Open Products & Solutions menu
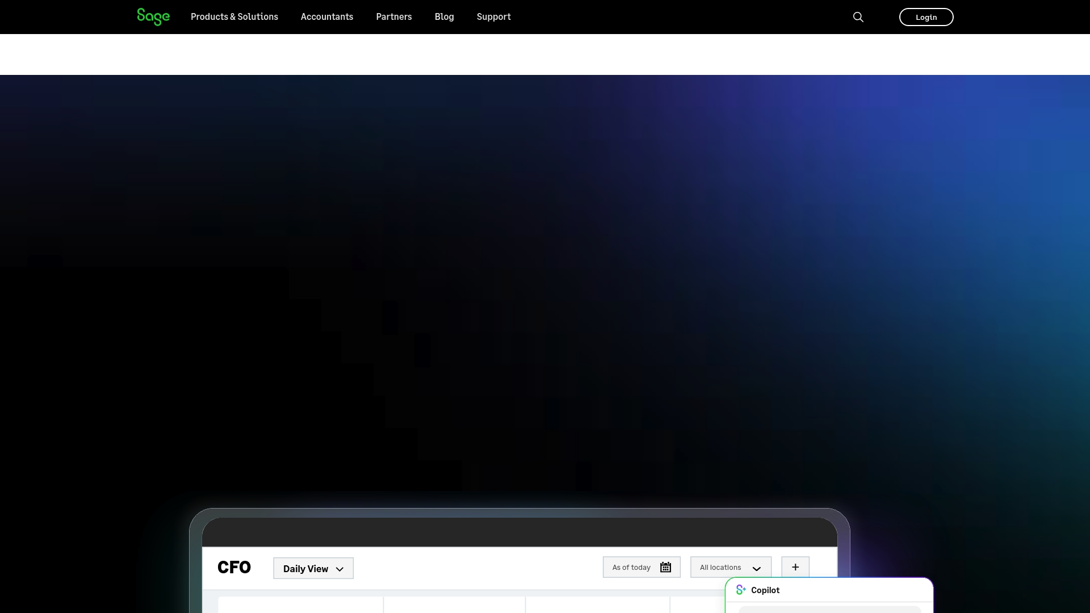The image size is (1090, 613). [x=234, y=16]
